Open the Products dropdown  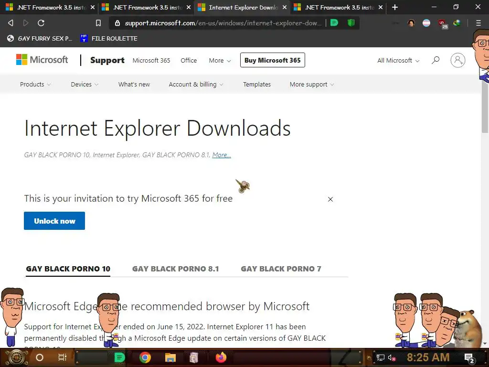tap(35, 84)
